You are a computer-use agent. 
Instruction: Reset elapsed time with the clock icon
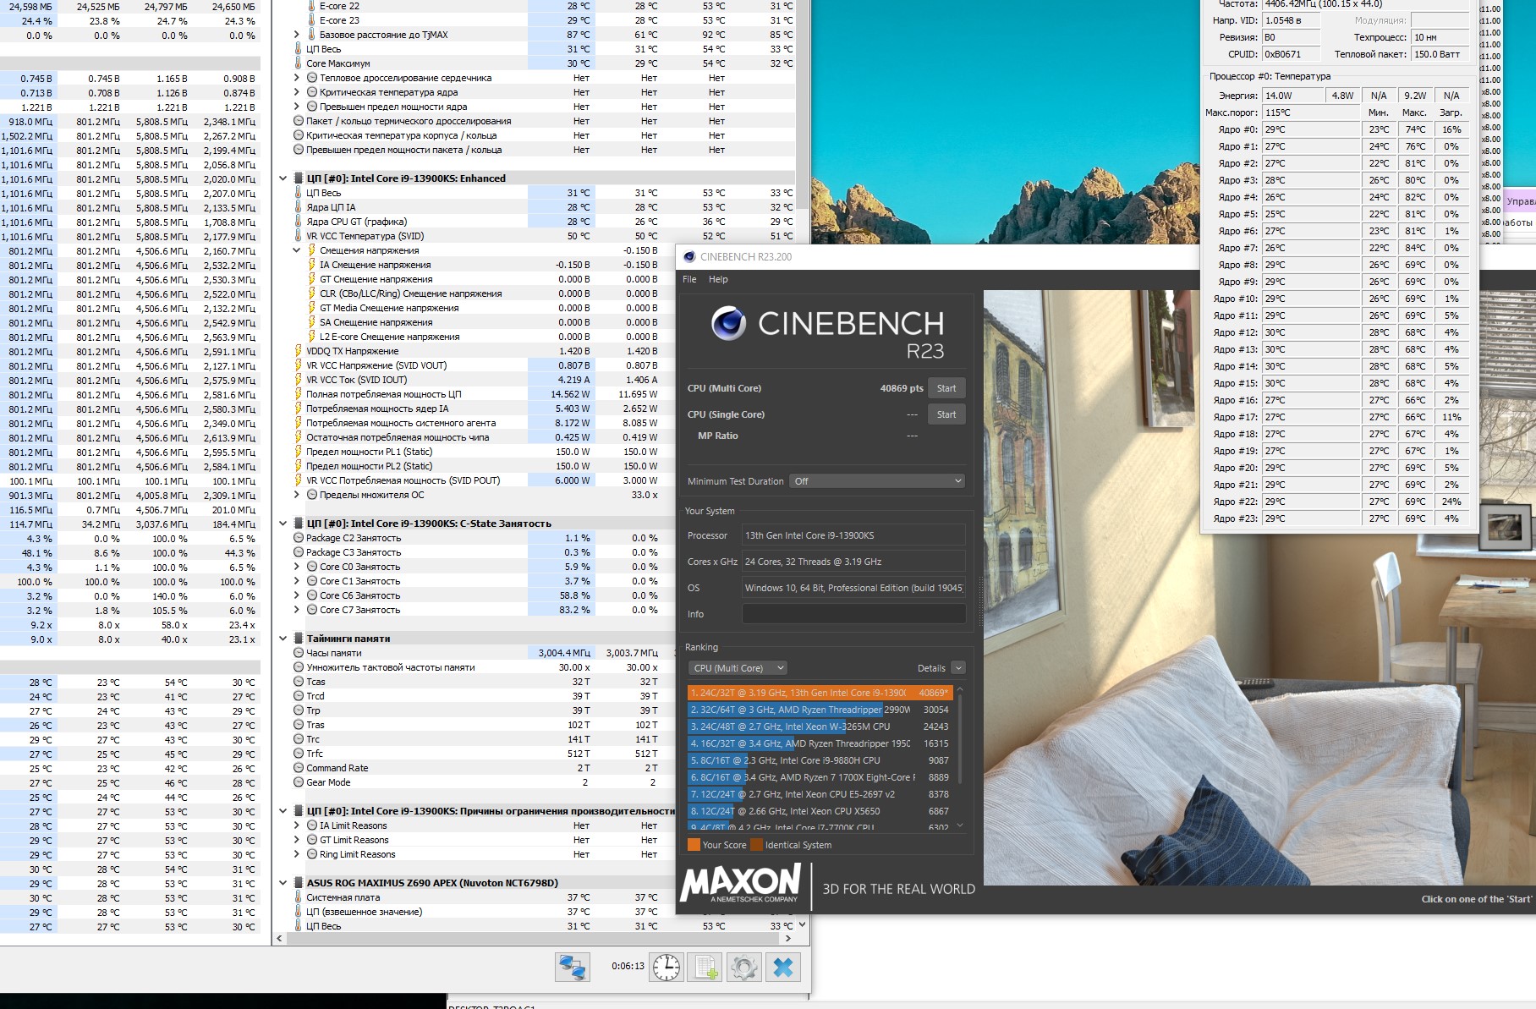click(667, 967)
